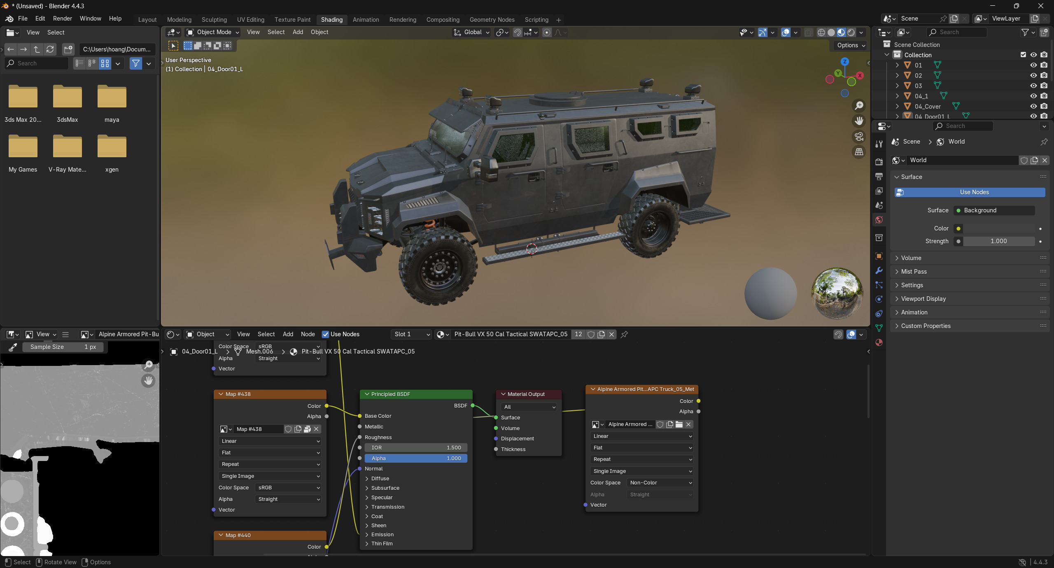The image size is (1054, 568).
Task: Open the File menu
Action: [x=23, y=19]
